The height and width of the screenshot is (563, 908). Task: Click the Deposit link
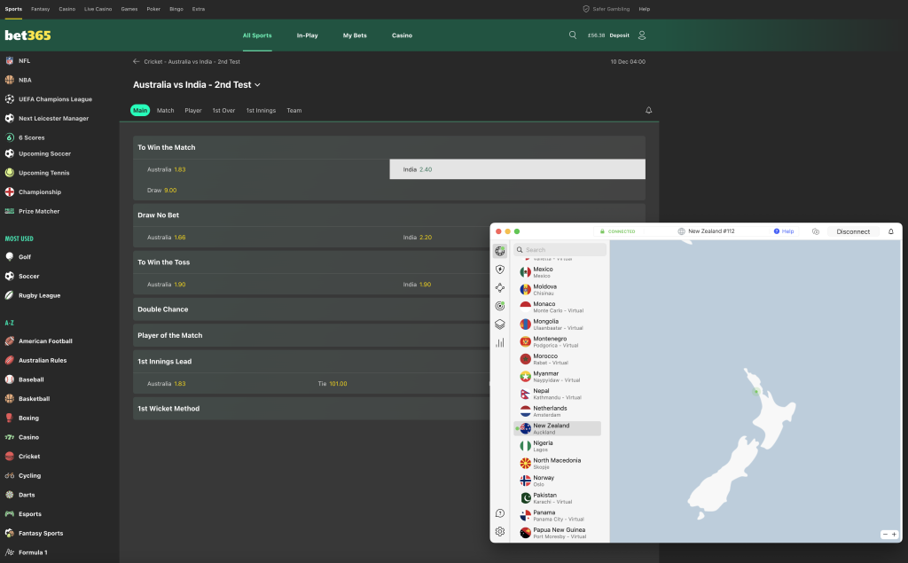(619, 35)
